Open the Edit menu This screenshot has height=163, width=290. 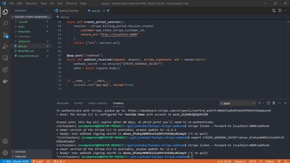pos(19,3)
